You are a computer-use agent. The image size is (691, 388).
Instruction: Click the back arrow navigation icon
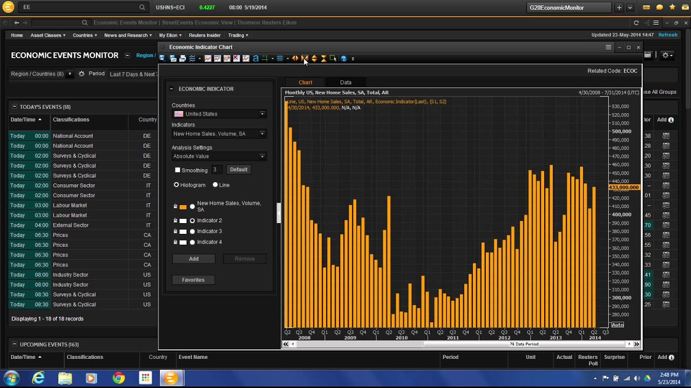point(17,23)
